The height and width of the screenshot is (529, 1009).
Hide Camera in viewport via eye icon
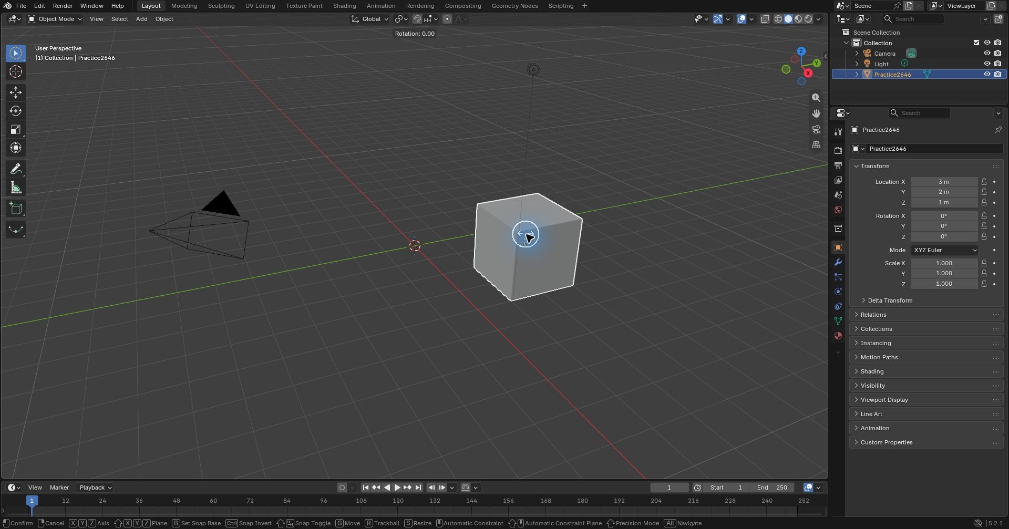[x=987, y=53]
